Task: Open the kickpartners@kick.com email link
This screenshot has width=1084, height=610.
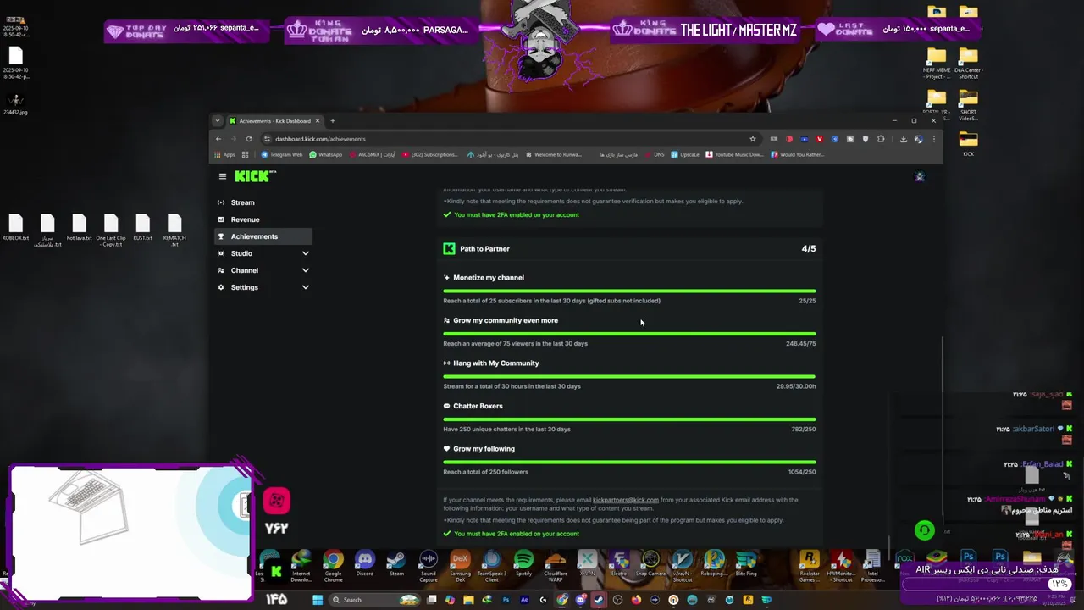Action: pos(625,500)
